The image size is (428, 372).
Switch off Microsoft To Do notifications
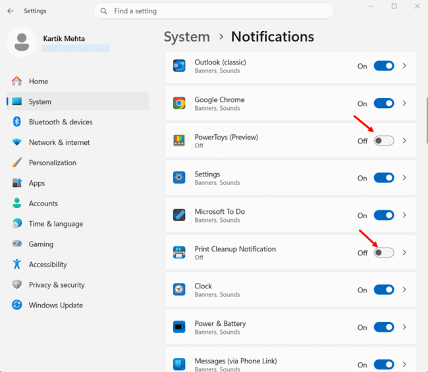point(384,215)
